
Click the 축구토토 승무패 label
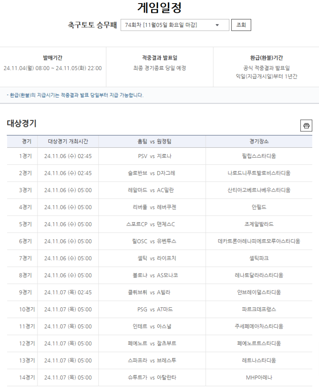tap(92, 25)
